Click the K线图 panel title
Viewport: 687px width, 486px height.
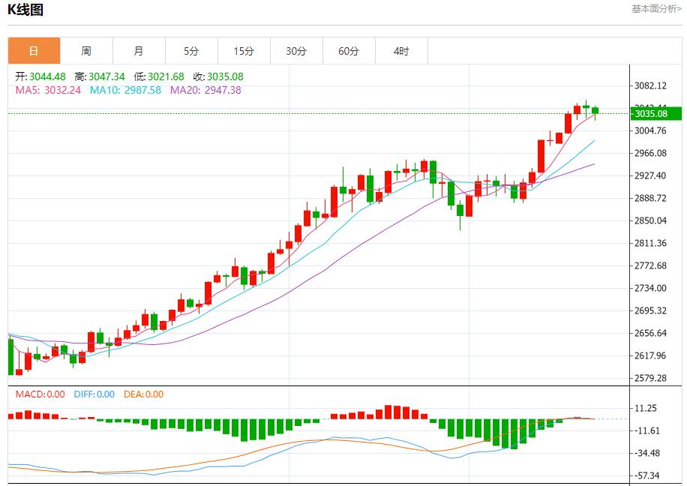tap(27, 10)
